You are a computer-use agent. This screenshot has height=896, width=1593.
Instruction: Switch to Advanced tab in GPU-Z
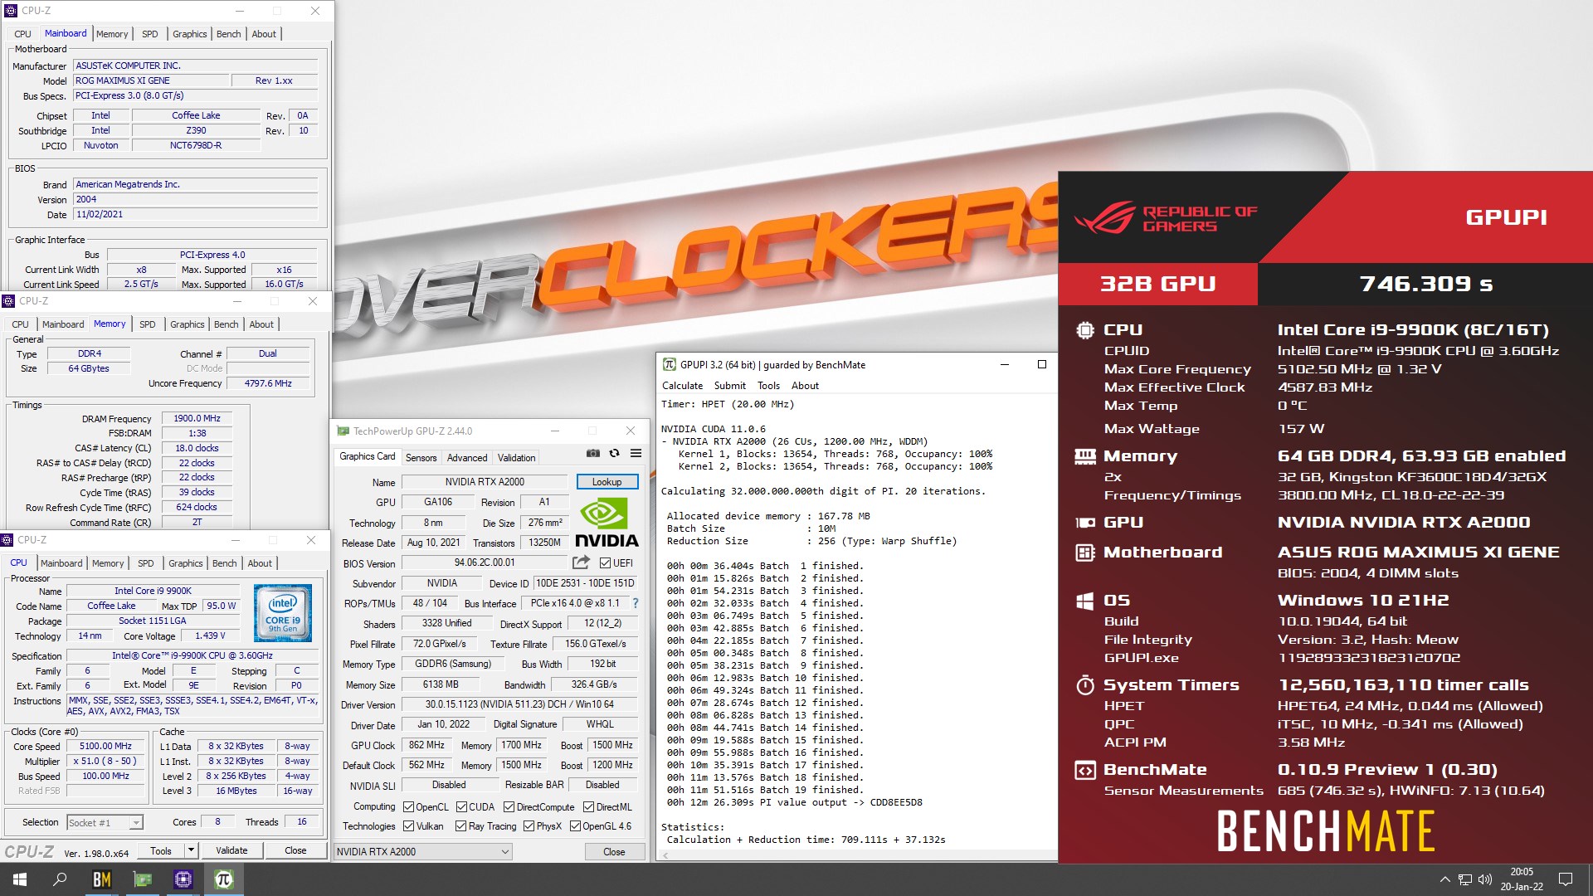(467, 458)
